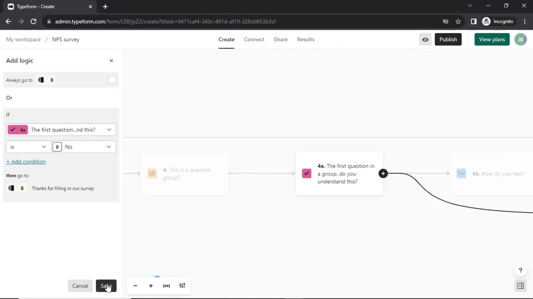Open logic map settings sliders icon
This screenshot has width=533, height=299.
click(182, 286)
